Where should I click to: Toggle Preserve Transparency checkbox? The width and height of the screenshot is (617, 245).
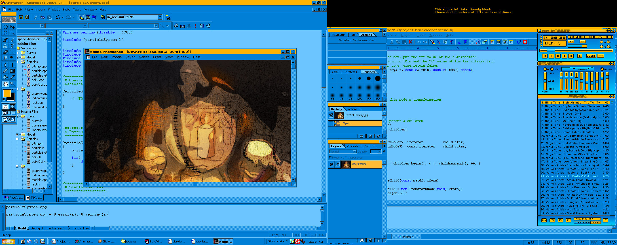tap(330, 158)
